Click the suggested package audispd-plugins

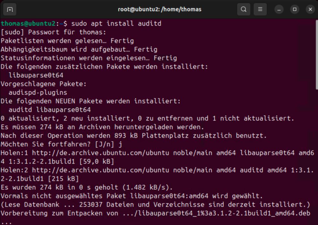[x=38, y=92]
